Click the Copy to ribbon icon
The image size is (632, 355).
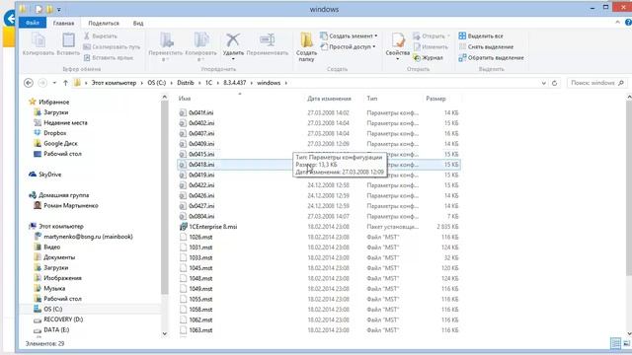pyautogui.click(x=200, y=40)
